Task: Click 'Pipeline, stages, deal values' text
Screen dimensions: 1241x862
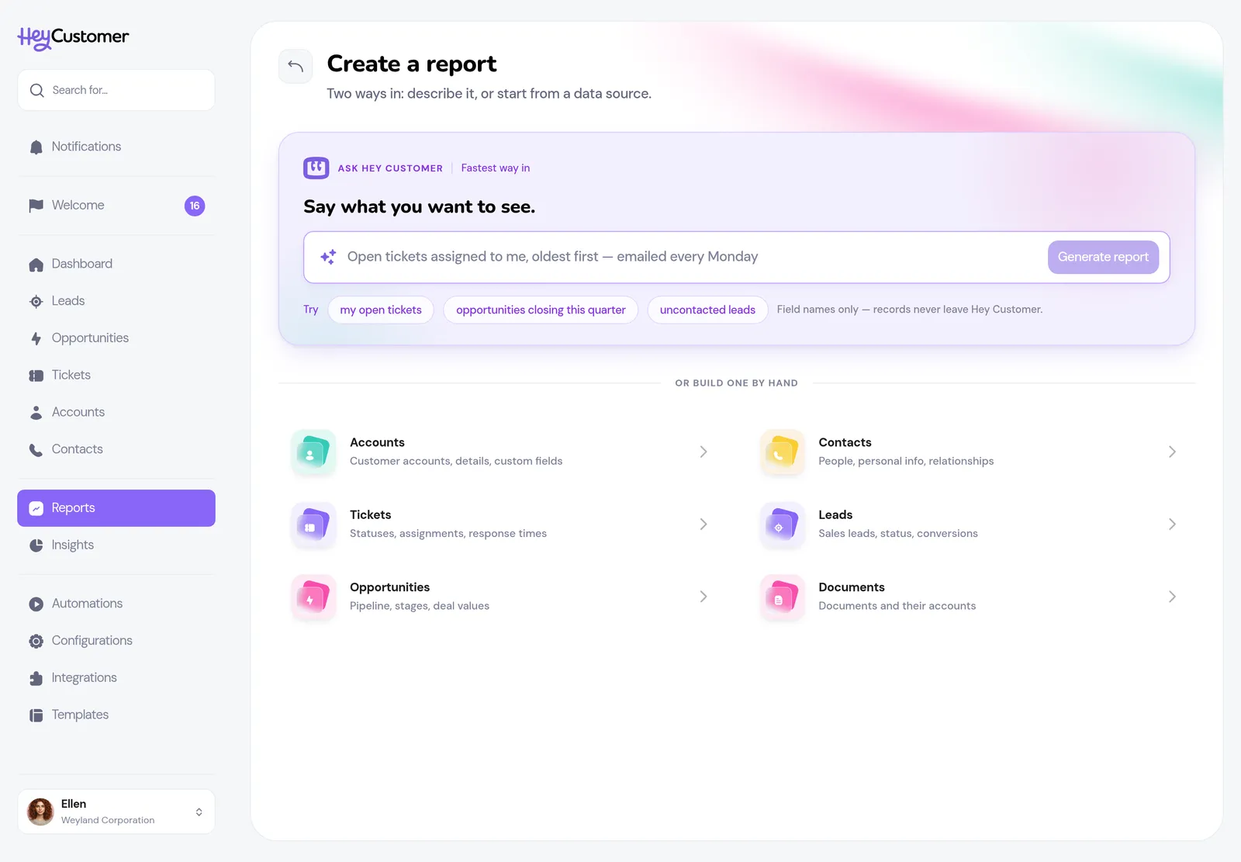Action: tap(420, 606)
